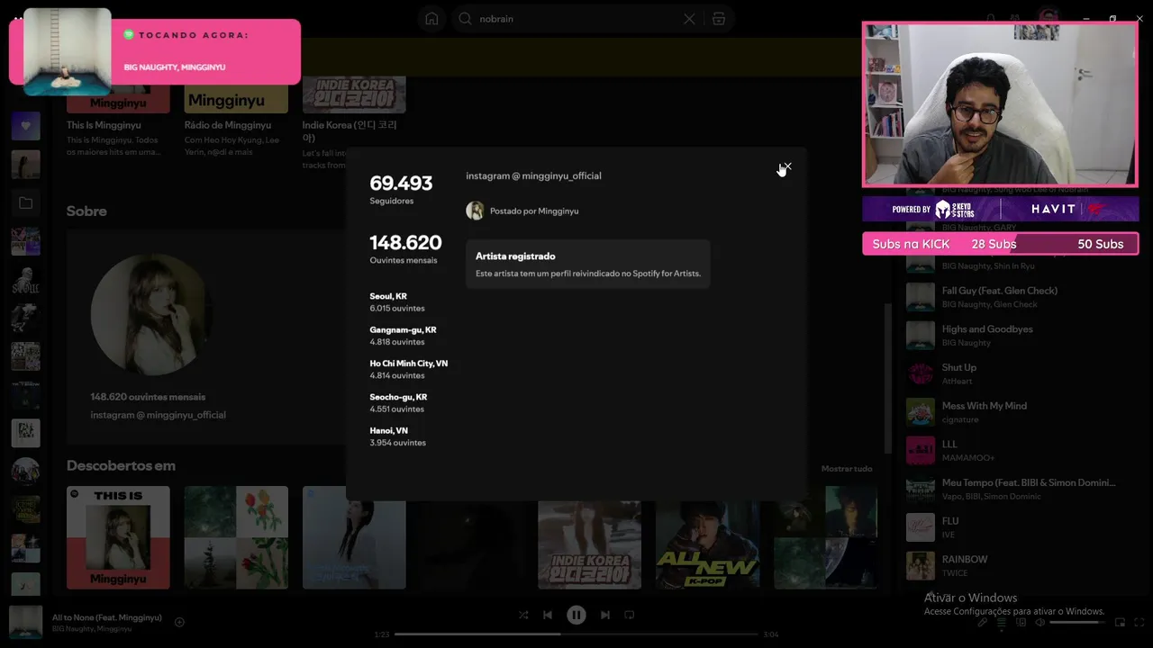This screenshot has width=1153, height=648.
Task: Click Artista registrado box
Action: (x=588, y=264)
